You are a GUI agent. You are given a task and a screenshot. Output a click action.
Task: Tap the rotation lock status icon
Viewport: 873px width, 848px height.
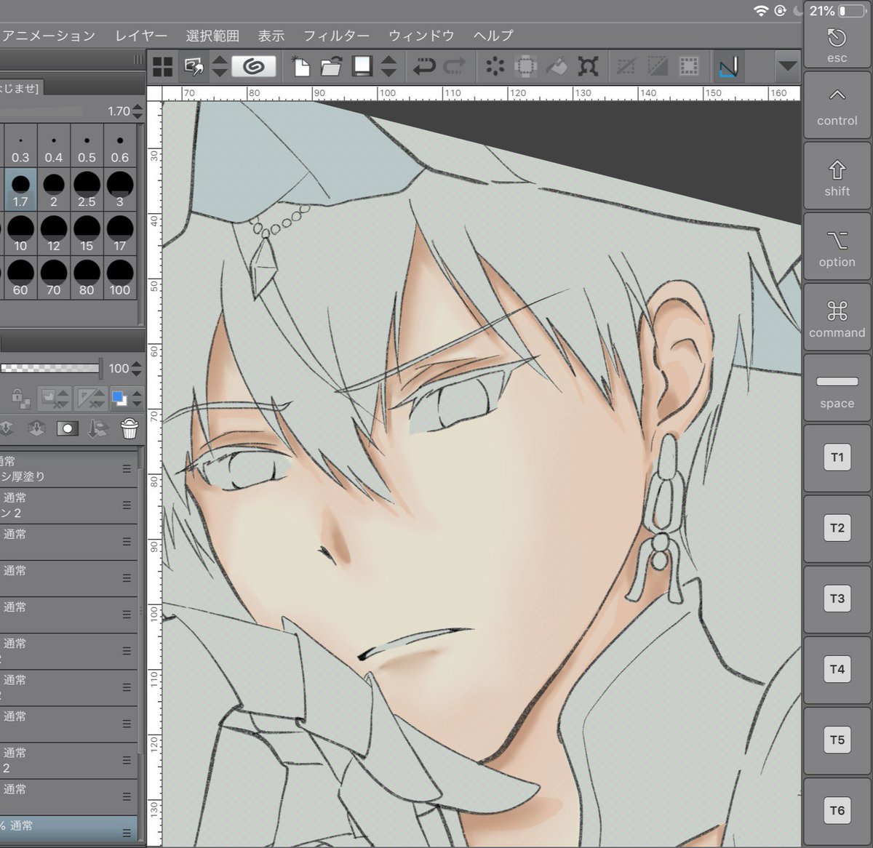[781, 10]
